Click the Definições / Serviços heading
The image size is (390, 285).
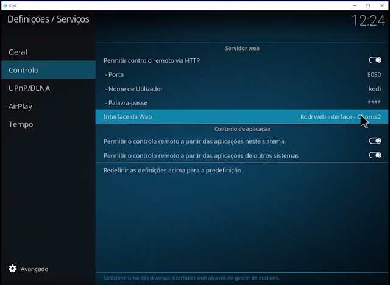click(x=48, y=19)
